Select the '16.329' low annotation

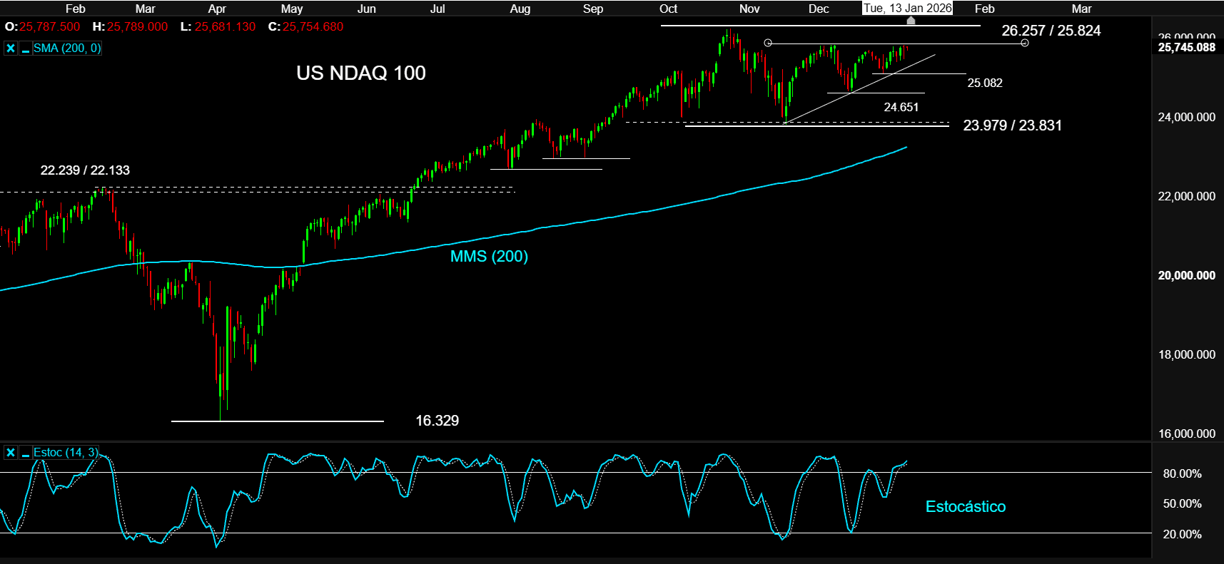pos(437,421)
